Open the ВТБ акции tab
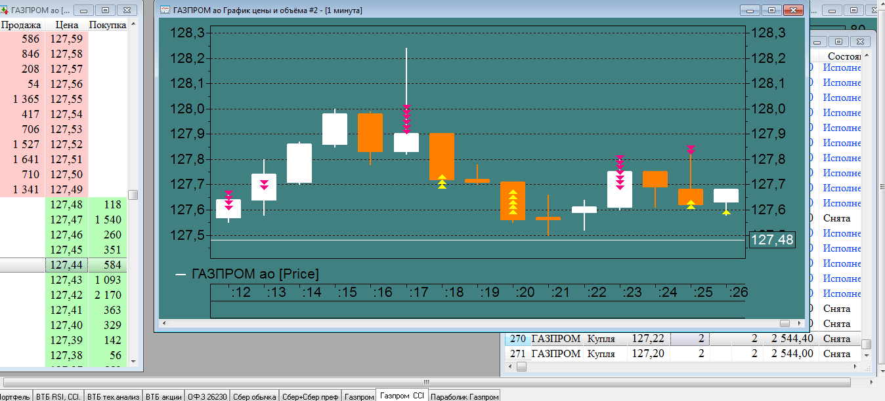 [x=163, y=396]
